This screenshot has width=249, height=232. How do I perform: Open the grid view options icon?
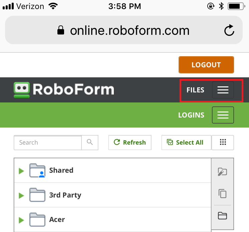click(223, 143)
